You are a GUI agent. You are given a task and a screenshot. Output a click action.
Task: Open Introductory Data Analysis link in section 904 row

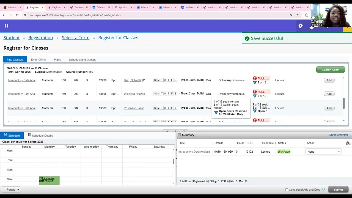pos(23,108)
